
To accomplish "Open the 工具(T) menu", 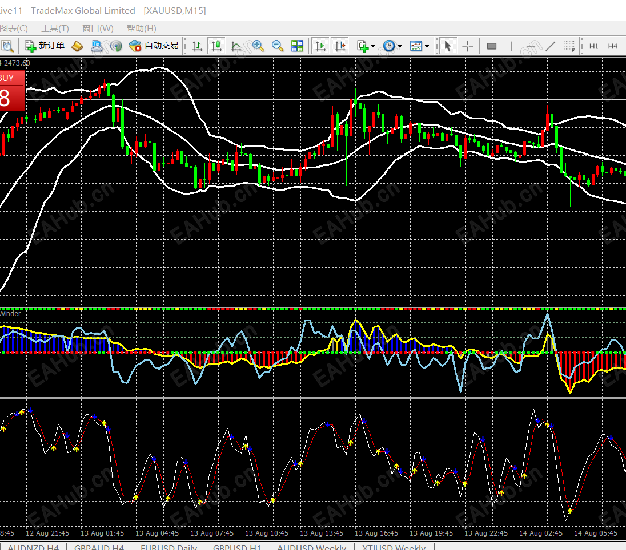I will click(x=55, y=29).
